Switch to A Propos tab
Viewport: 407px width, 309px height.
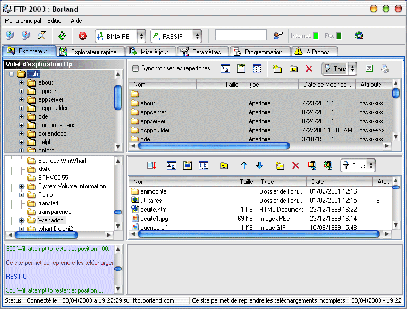point(315,52)
